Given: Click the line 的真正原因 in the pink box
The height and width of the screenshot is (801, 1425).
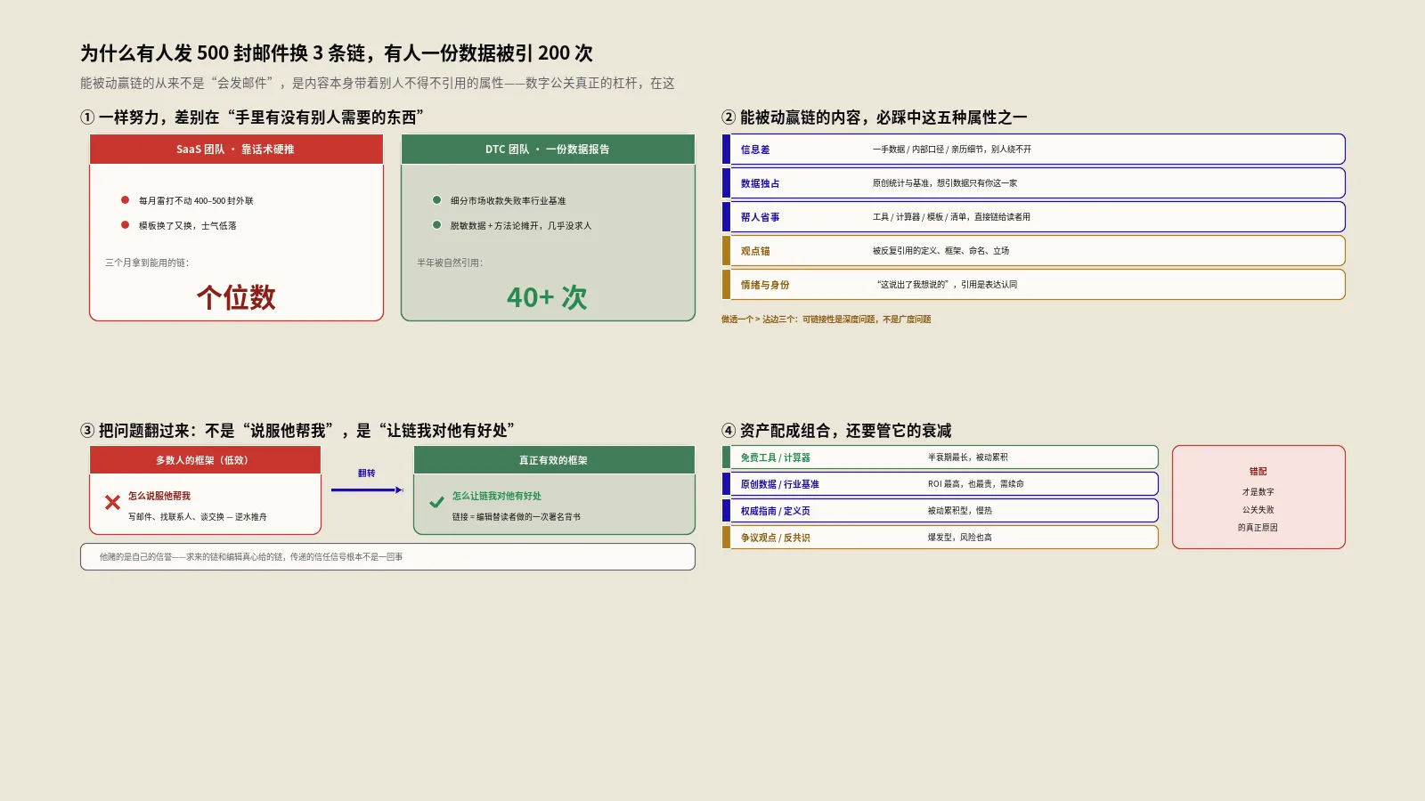Looking at the screenshot, I should click(1258, 528).
